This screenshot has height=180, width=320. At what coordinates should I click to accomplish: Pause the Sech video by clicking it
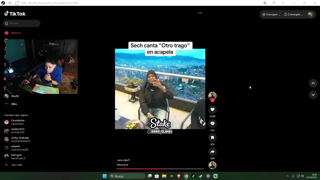click(x=160, y=89)
